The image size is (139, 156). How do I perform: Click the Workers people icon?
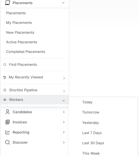[x=5, y=100]
